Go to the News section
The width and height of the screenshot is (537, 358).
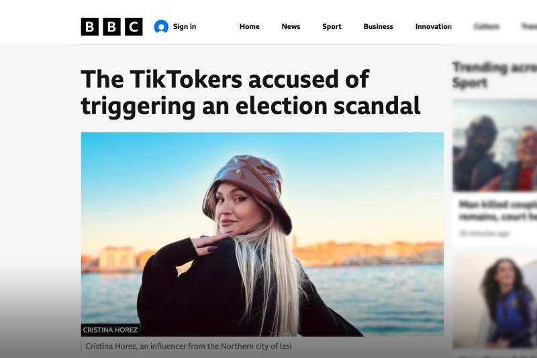click(291, 27)
